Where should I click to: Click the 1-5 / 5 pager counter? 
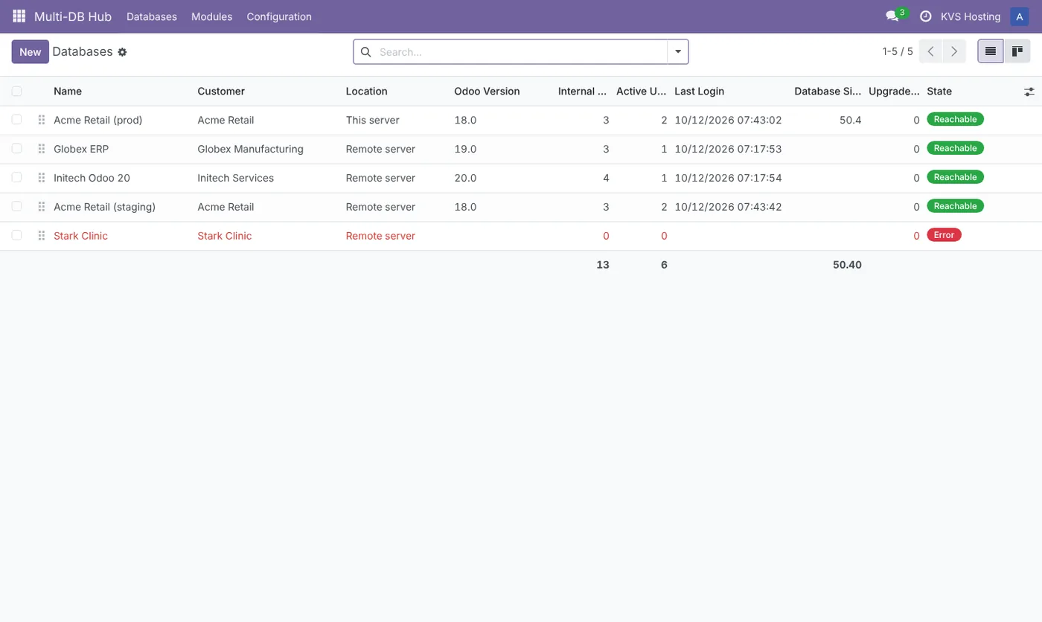tap(898, 51)
